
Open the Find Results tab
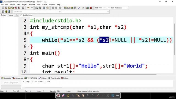54,78
